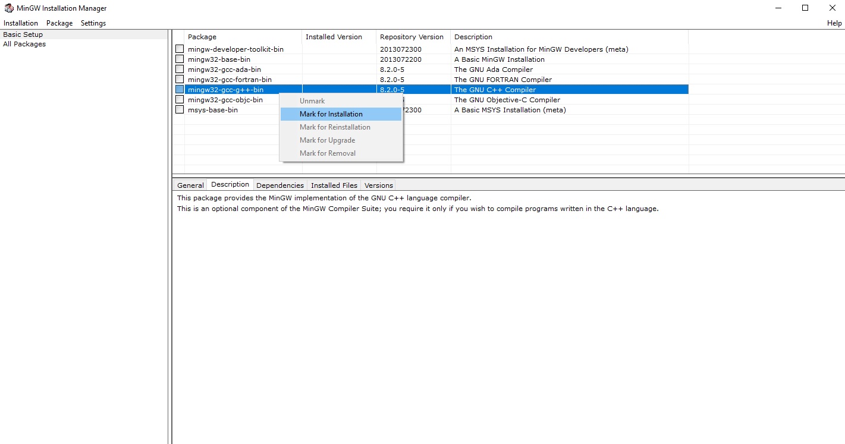This screenshot has width=845, height=444.
Task: Click The GNU Objective-C Compiler description
Action: pos(507,100)
